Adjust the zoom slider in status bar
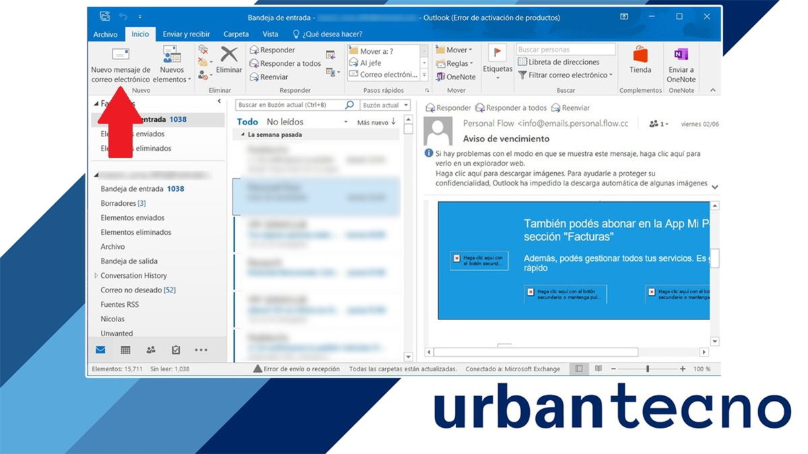The width and height of the screenshot is (808, 454). click(648, 369)
